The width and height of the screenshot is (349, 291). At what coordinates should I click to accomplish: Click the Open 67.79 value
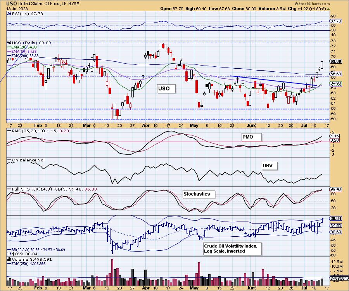[x=172, y=9]
